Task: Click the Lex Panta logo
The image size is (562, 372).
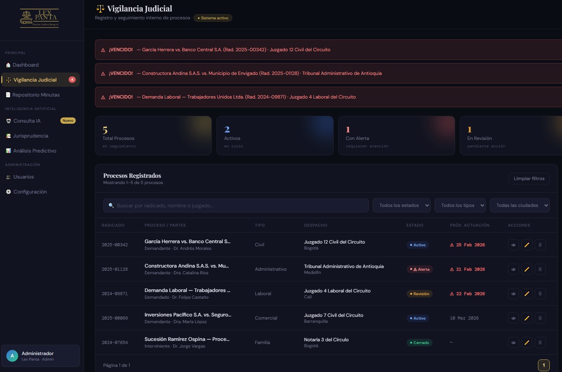Action: (39, 18)
